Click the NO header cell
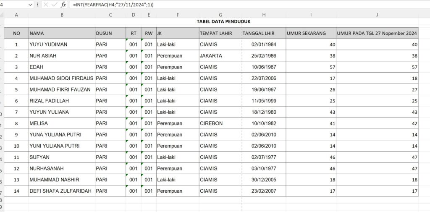Viewport: 430px width, 212px height. click(16, 33)
